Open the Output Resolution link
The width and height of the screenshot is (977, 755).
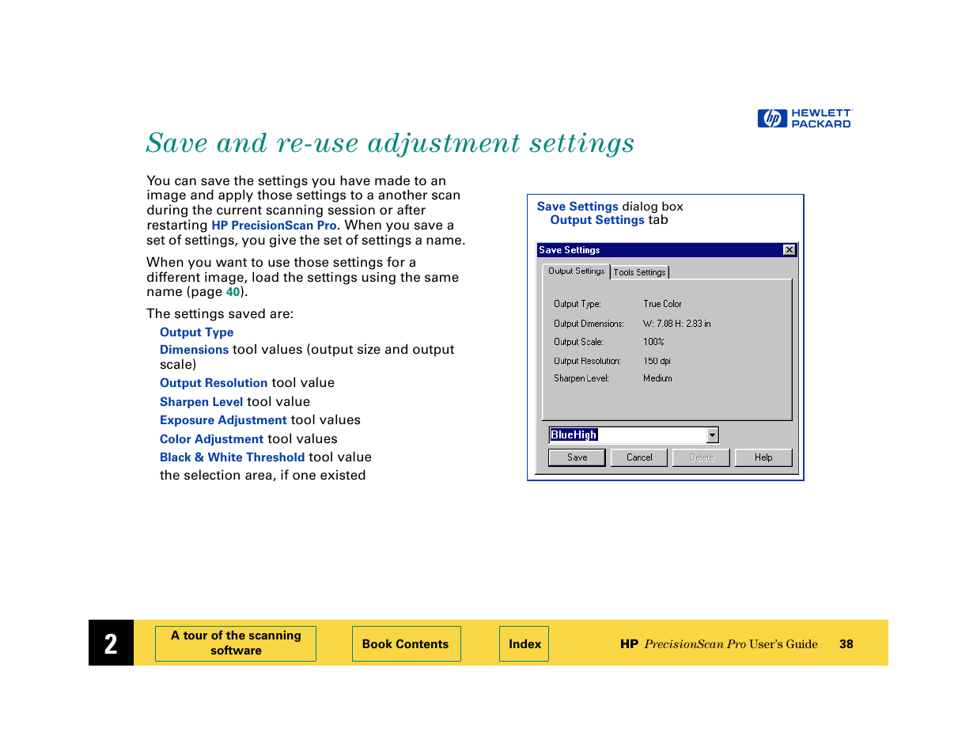point(214,383)
